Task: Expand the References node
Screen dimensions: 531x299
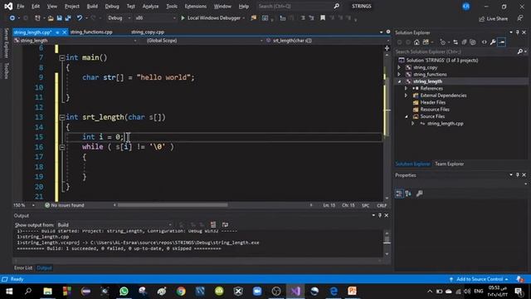Action: (x=406, y=89)
